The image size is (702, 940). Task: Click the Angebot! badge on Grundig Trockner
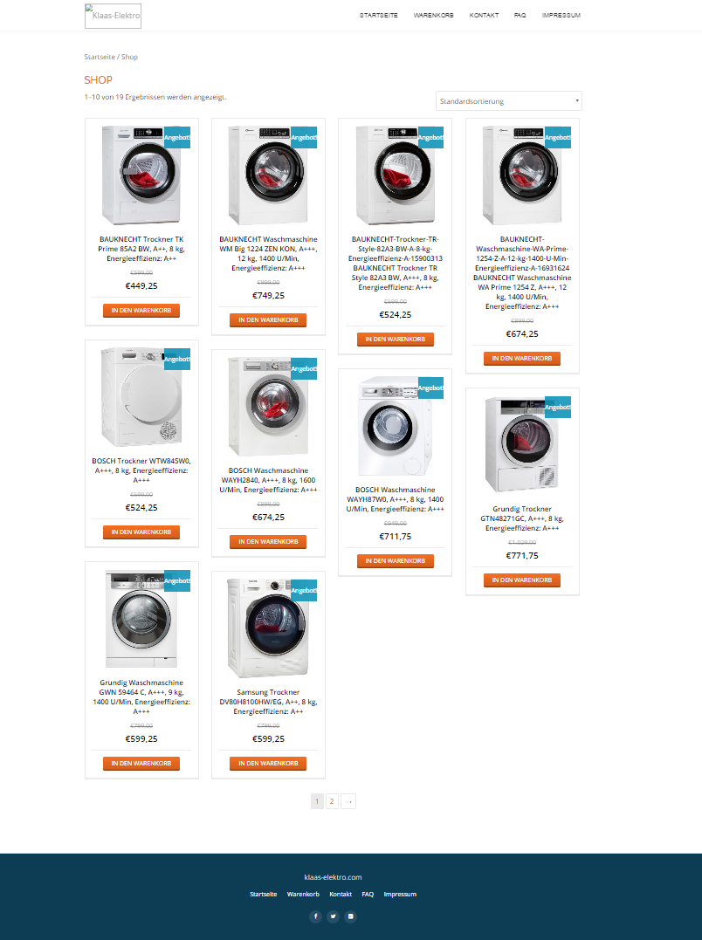point(558,407)
